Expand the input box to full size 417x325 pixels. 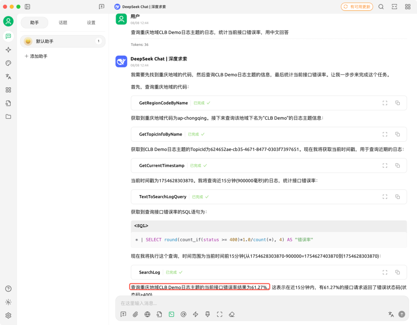pyautogui.click(x=220, y=314)
